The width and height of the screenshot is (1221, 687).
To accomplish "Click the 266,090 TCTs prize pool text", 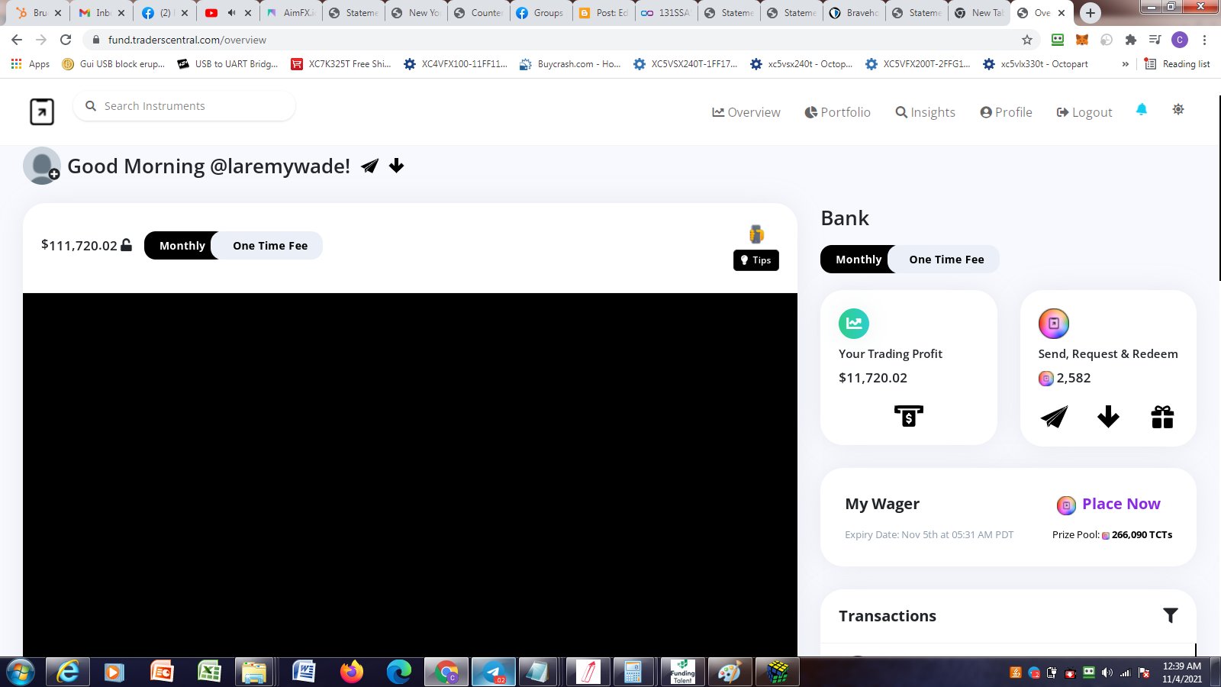I will coord(1142,534).
